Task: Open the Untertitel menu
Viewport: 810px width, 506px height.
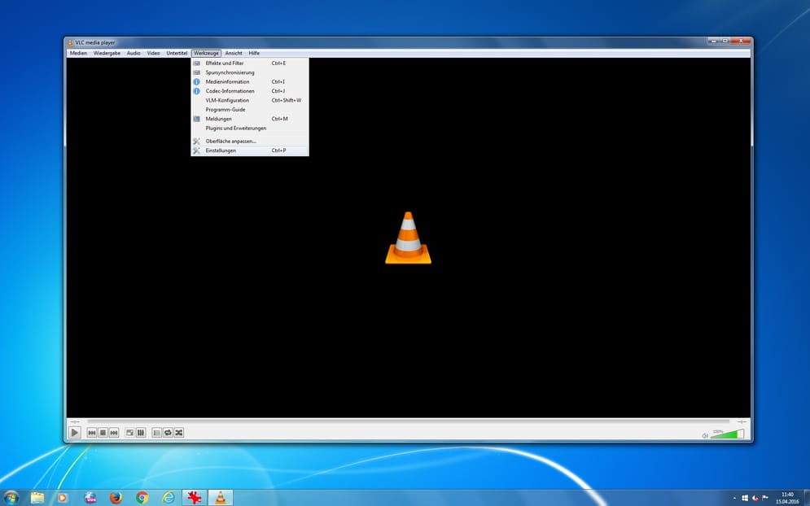Action: click(x=177, y=53)
